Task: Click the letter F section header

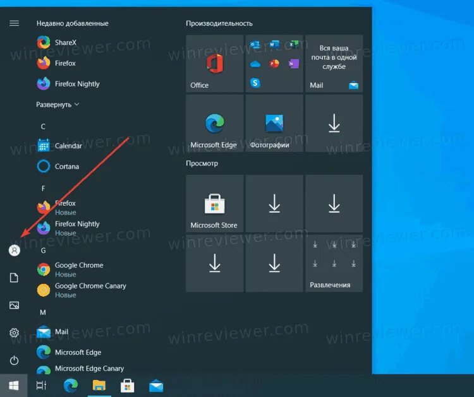Action: click(43, 188)
